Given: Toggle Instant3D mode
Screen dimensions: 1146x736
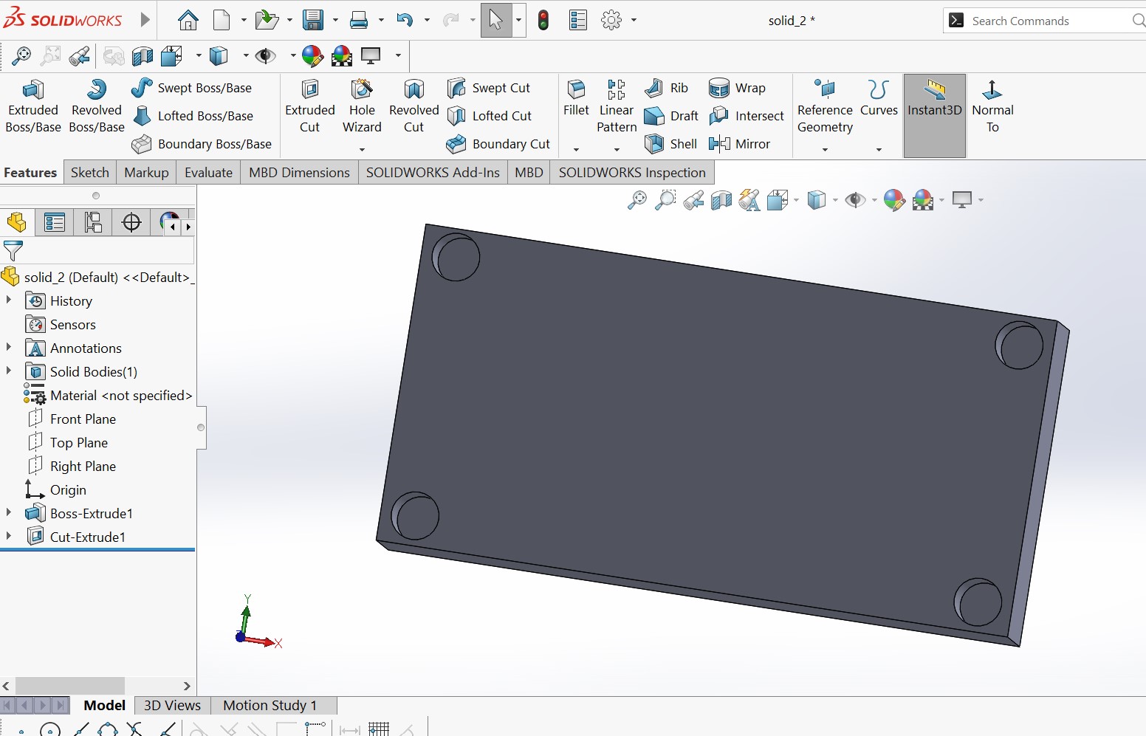Looking at the screenshot, I should tap(935, 115).
